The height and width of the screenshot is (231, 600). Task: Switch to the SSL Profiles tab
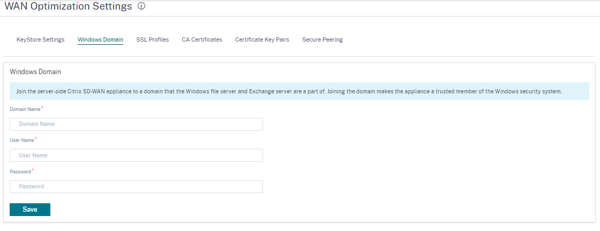[x=152, y=39]
